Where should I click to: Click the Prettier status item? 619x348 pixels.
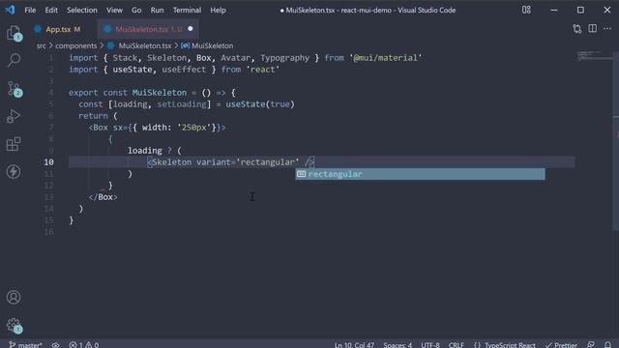click(561, 344)
